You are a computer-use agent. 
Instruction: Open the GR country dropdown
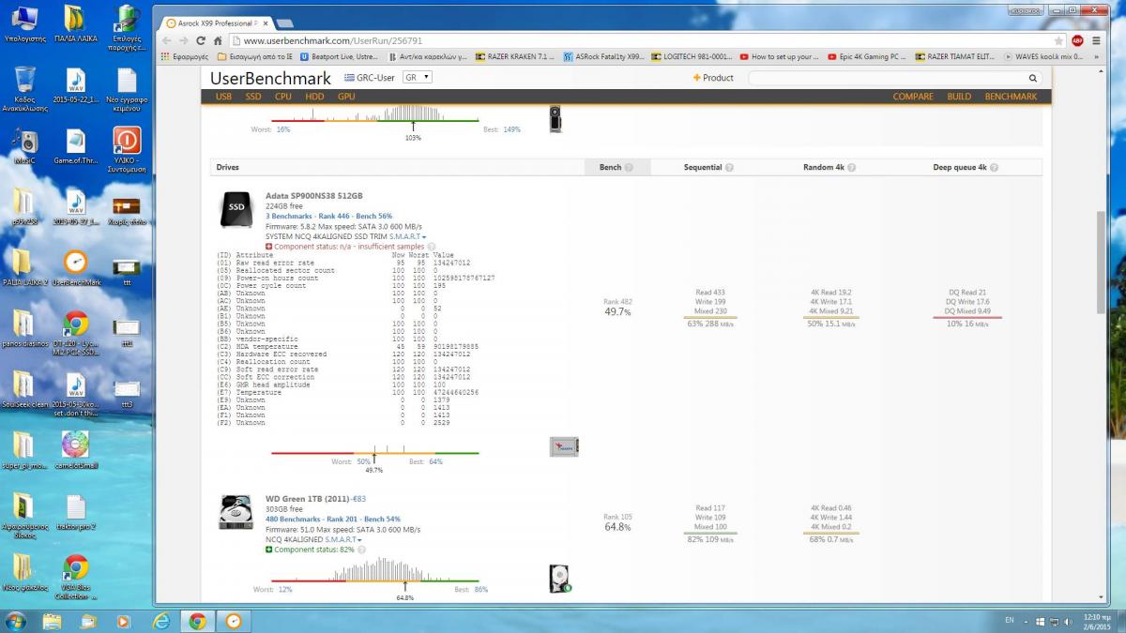click(418, 78)
